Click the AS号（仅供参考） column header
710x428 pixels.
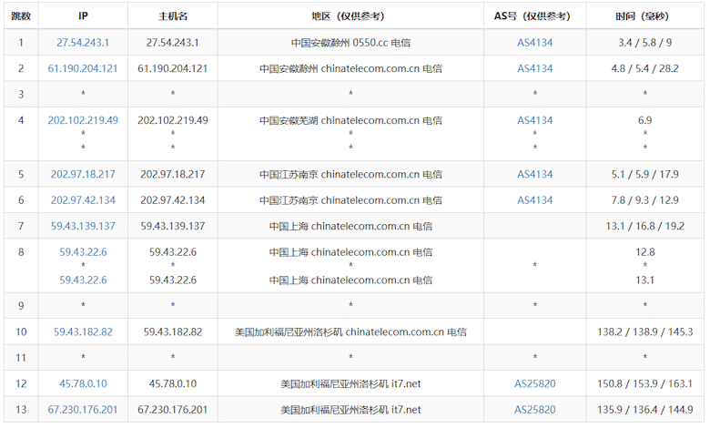click(534, 16)
